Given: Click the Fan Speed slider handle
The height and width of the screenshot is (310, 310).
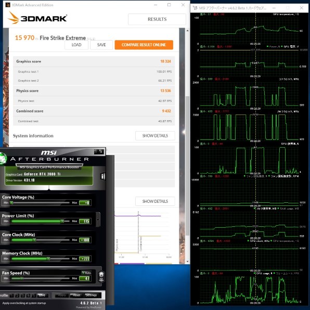Looking at the screenshot, I should (x=22, y=278).
